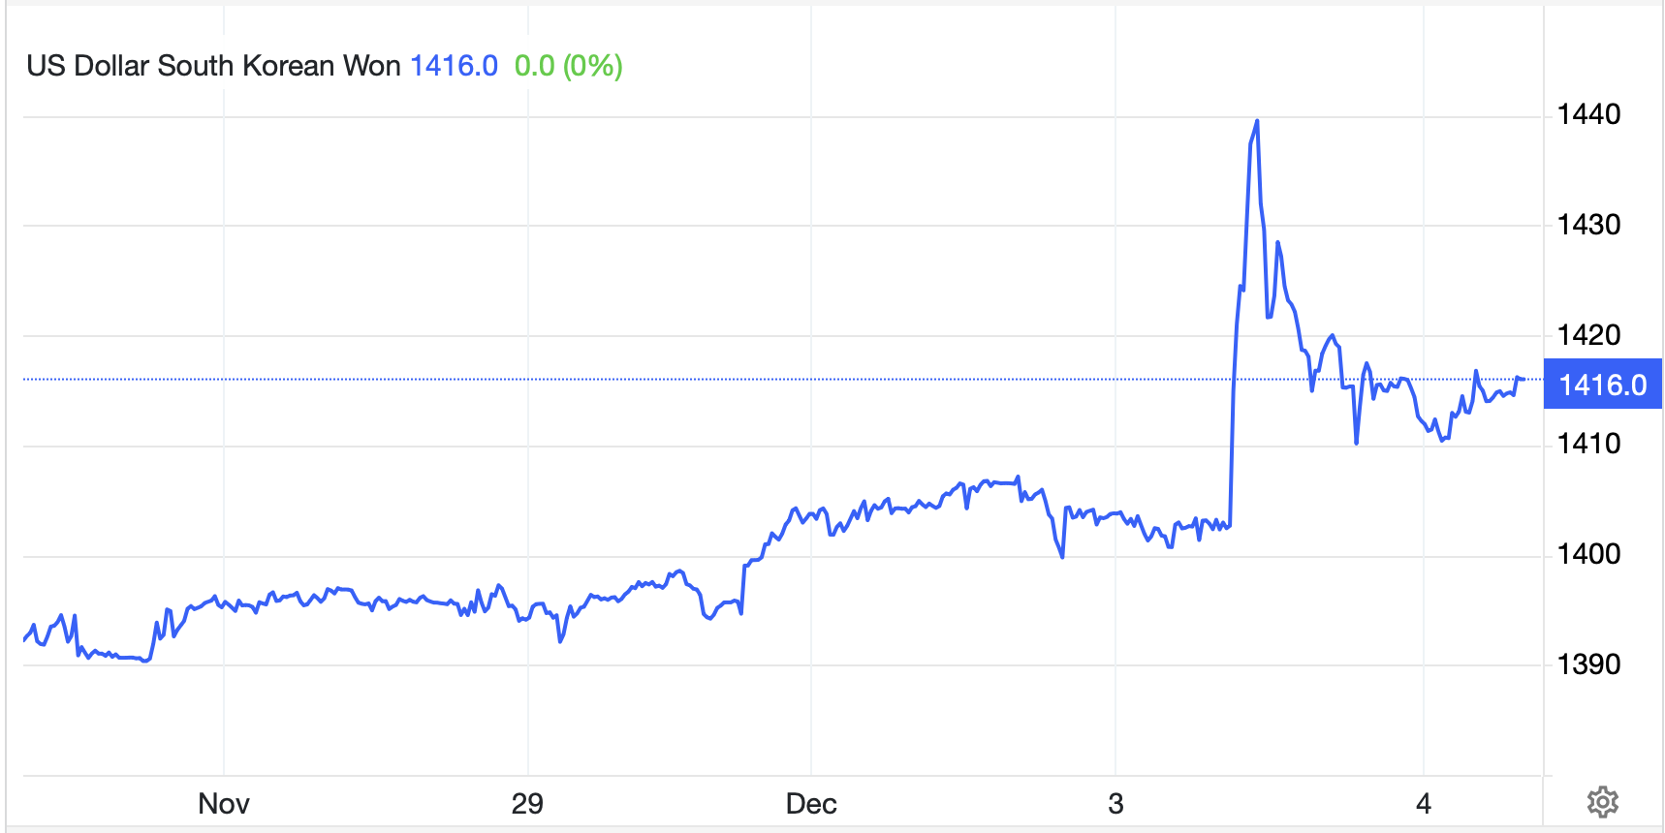Click the dotted current price line
The image size is (1665, 833).
pos(678,379)
